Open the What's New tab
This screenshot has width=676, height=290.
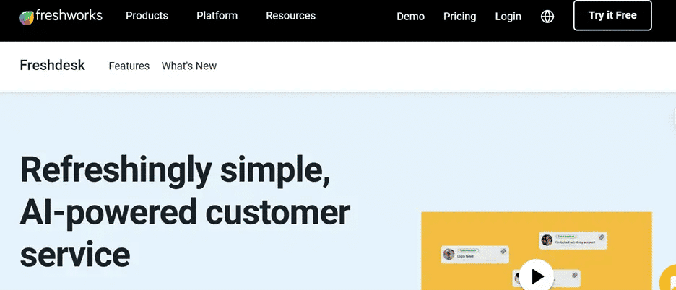tap(188, 66)
